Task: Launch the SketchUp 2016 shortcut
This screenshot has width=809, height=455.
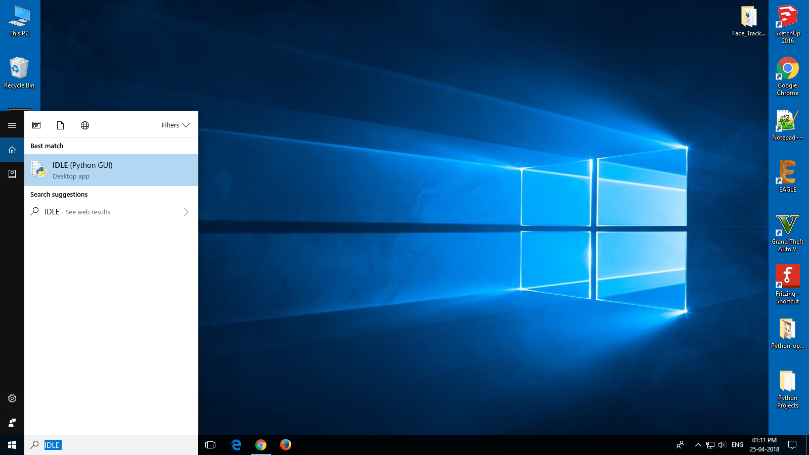Action: click(788, 24)
